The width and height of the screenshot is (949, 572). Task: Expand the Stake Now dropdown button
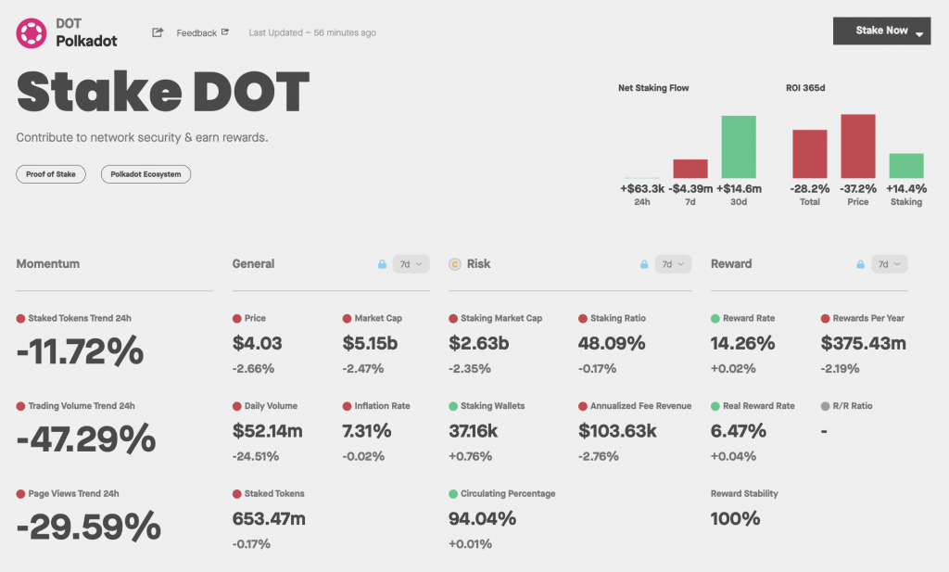[881, 31]
